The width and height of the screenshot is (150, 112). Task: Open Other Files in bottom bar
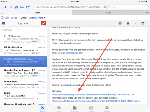tap(75, 109)
